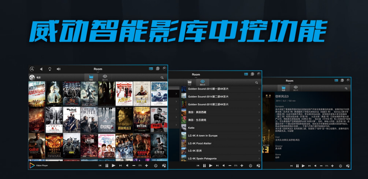This screenshot has width=368, height=179.
Task: Lower volume with minus in grid window
Action: (134, 165)
